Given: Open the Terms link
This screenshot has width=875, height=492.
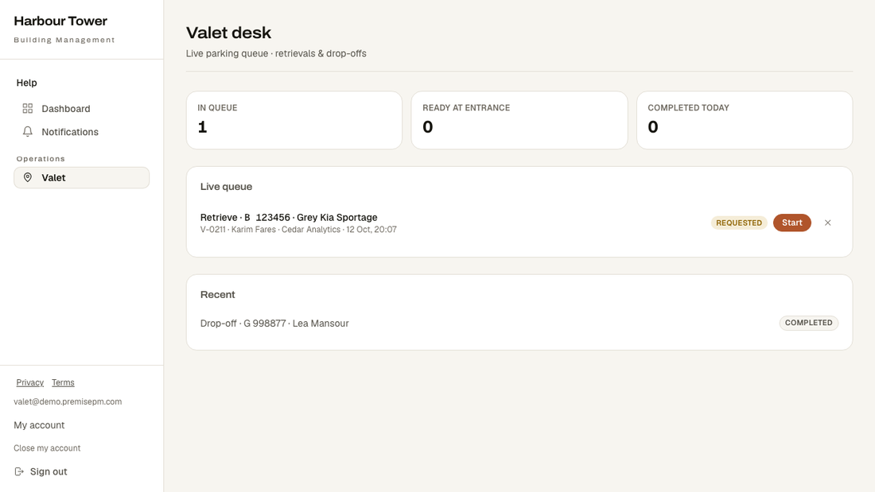Looking at the screenshot, I should [63, 382].
